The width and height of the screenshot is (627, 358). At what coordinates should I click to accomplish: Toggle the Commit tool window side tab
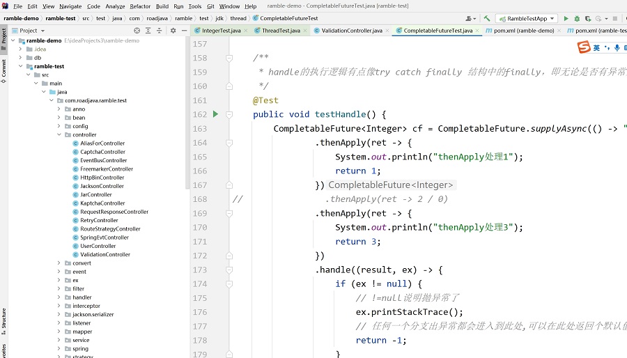click(x=3, y=71)
